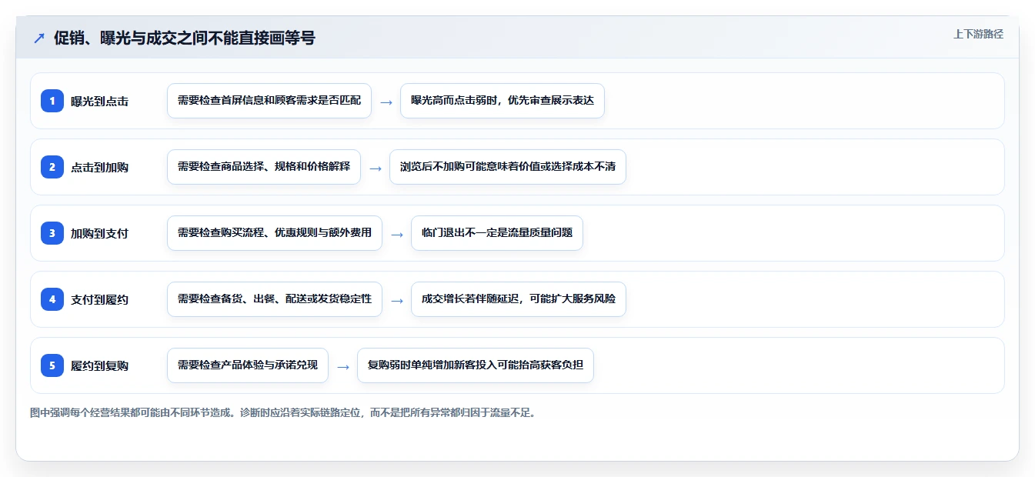The height and width of the screenshot is (477, 1035).
Task: Click the arrow in the 加购到支付 row
Action: [397, 234]
